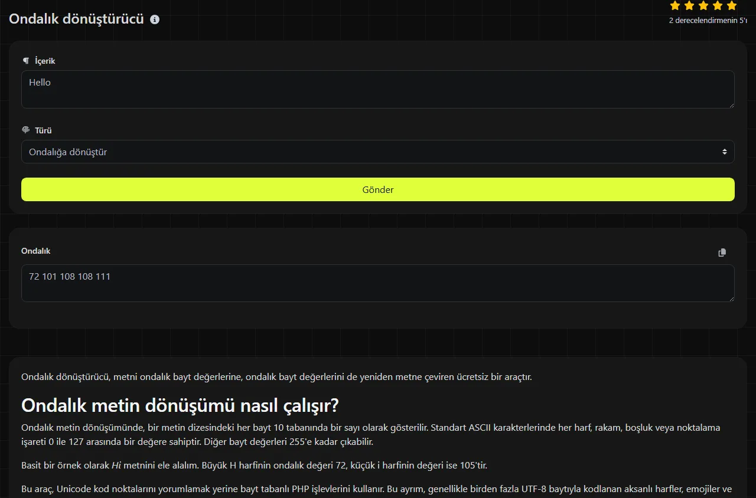Select the third rating star
756x498 pixels.
point(703,6)
